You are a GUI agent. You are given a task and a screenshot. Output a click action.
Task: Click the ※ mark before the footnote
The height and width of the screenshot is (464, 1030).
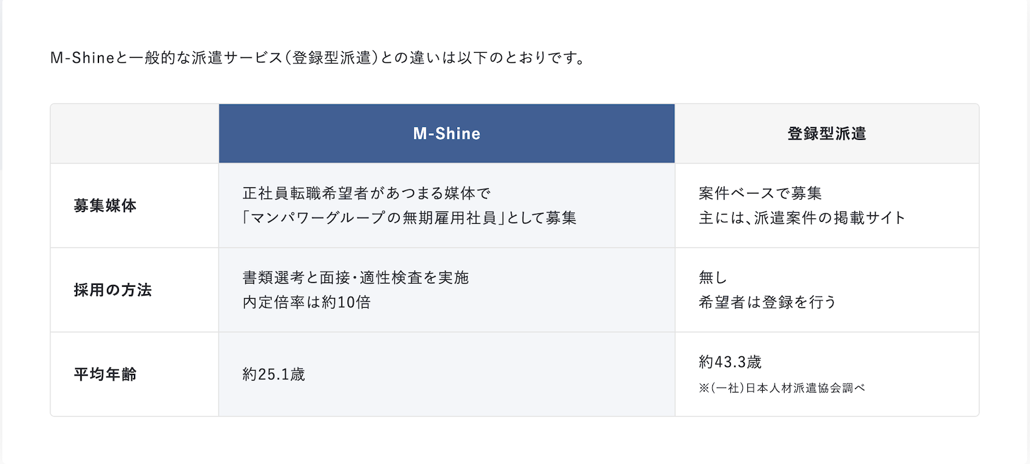[x=704, y=388]
